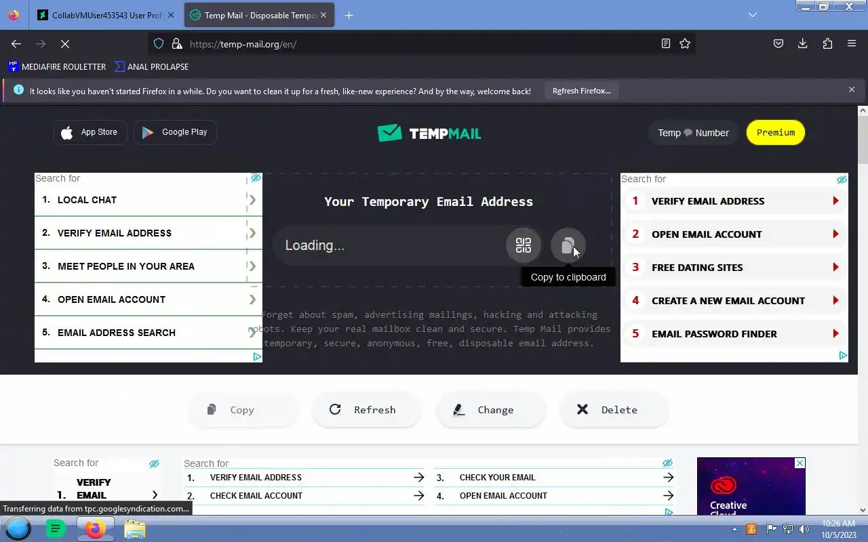Click the URL address bar

pos(420,43)
